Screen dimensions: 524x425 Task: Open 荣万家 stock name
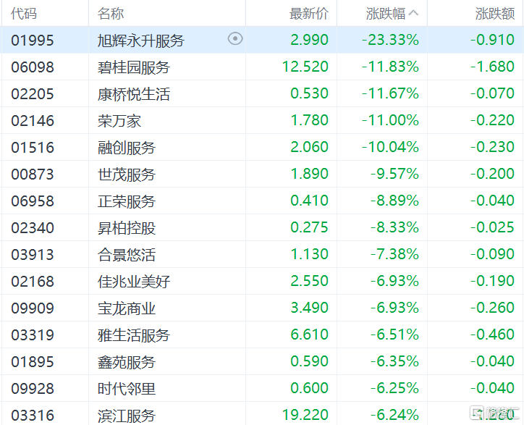click(119, 121)
